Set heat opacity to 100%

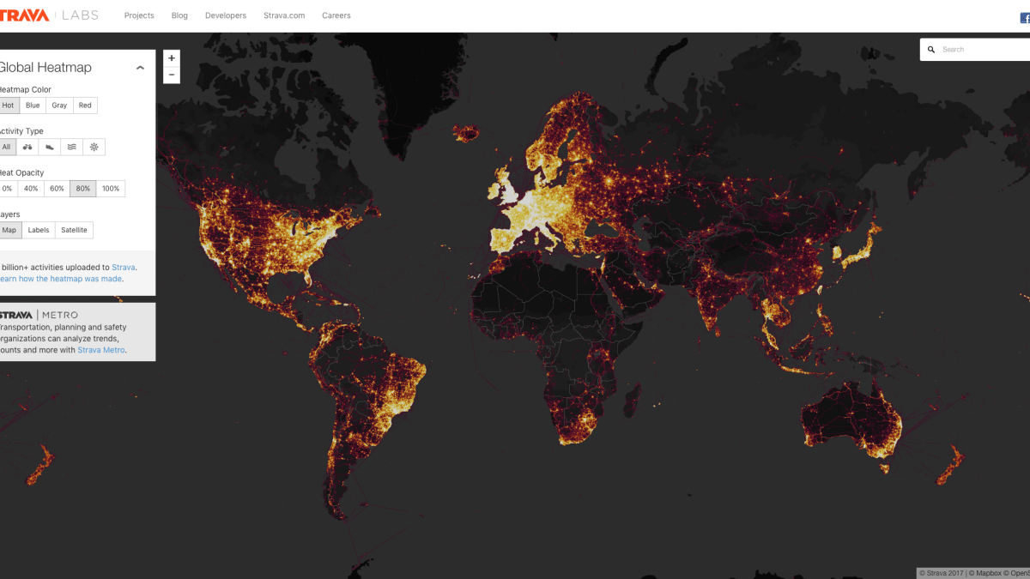tap(111, 189)
